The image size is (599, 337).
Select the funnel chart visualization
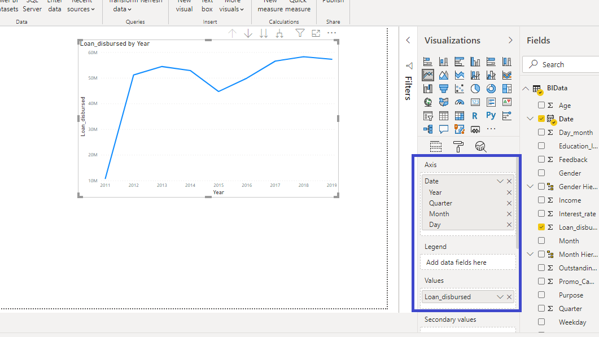(444, 89)
